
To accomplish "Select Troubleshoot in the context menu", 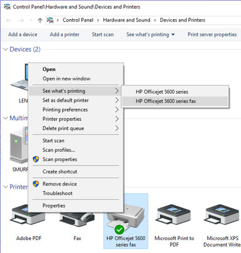I will 76,193.
